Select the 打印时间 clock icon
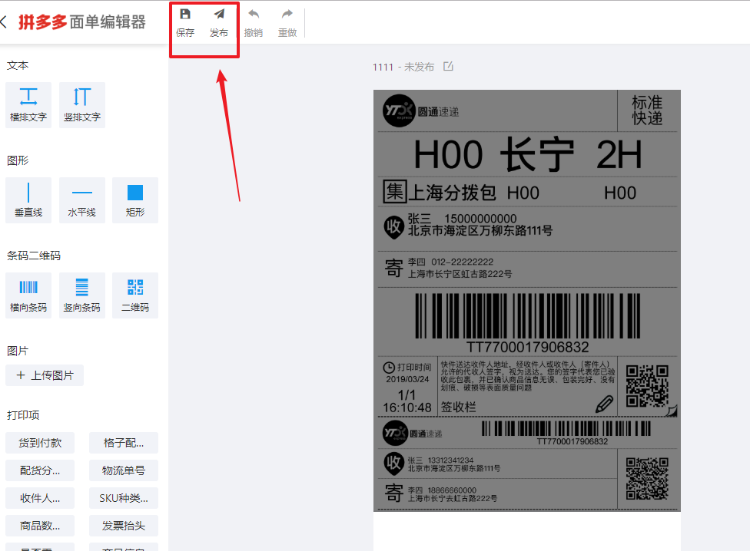Viewport: 750px width, 551px height. (389, 368)
